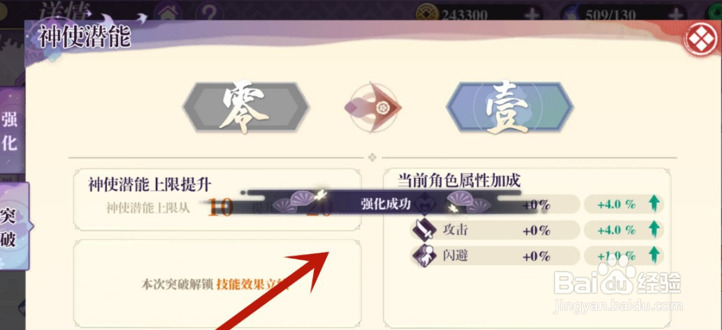Click the 神使潜能上限提升 info box
Image resolution: width=722 pixels, height=330 pixels.
[217, 200]
